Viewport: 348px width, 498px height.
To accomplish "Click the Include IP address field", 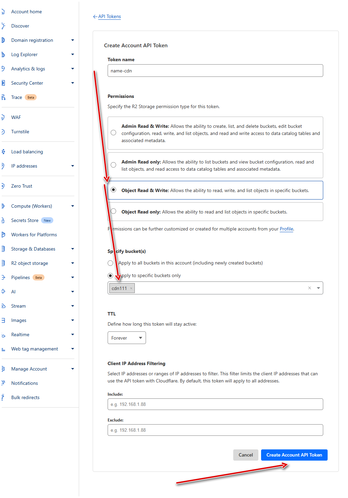I will point(215,404).
